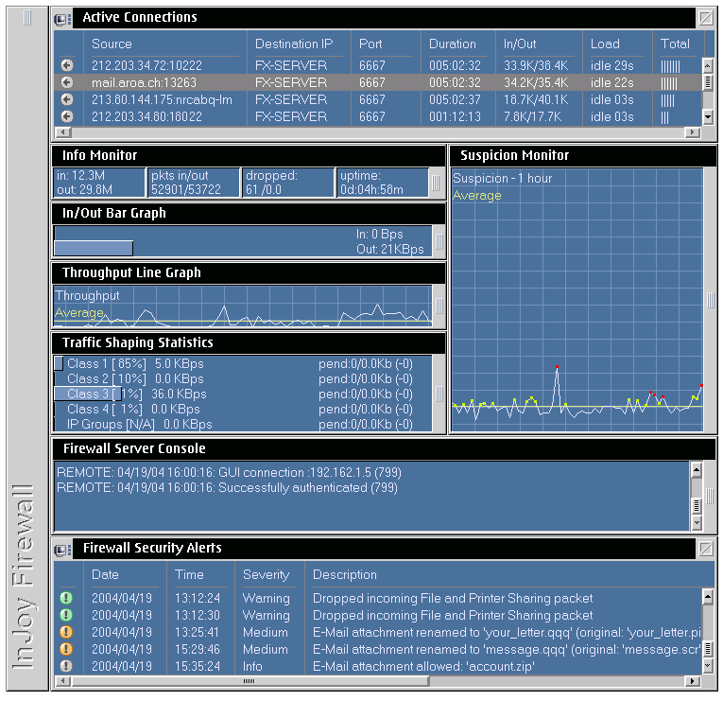Toggle Firewall Security Alerts panel resize box
Viewport: 723px width, 701px height.
(705, 548)
